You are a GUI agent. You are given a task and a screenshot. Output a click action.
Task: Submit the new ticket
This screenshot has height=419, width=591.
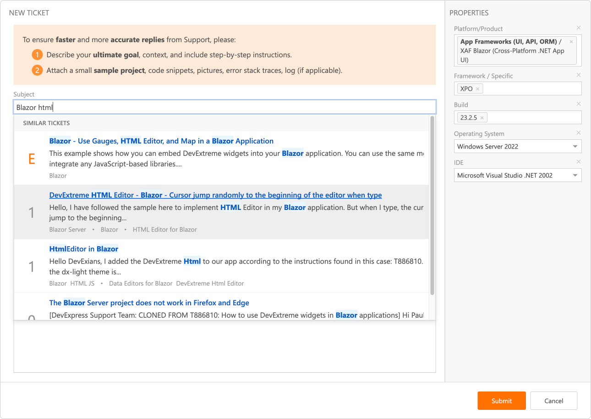(502, 401)
